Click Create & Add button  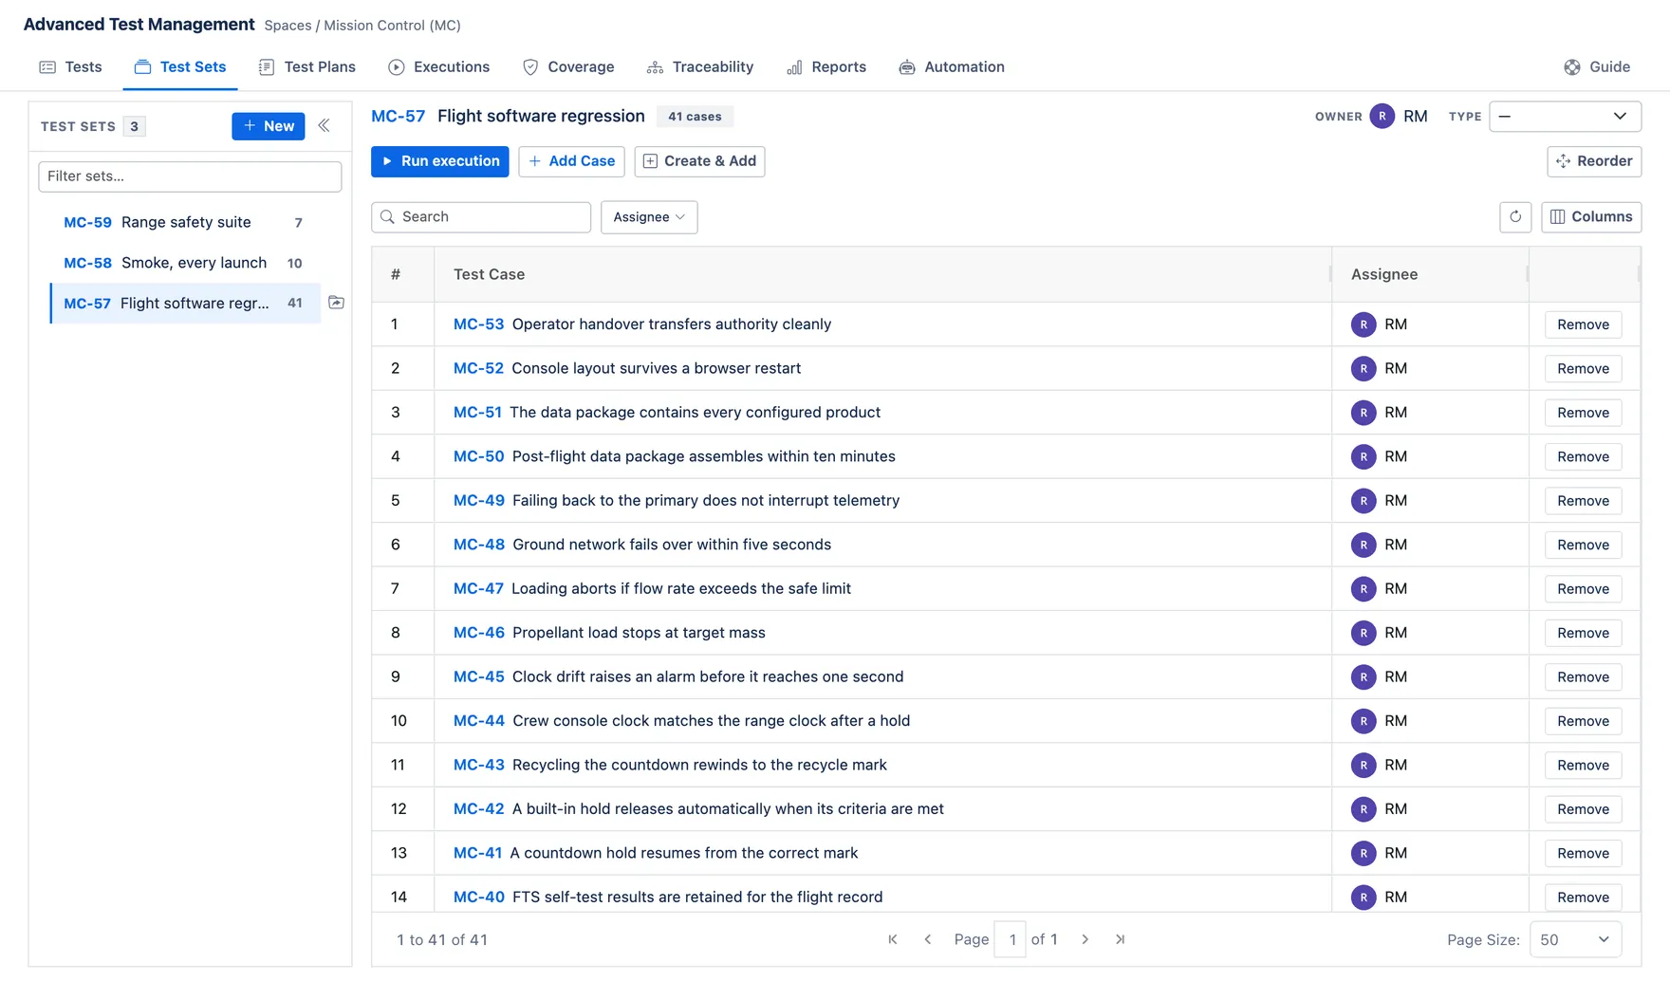coord(700,161)
